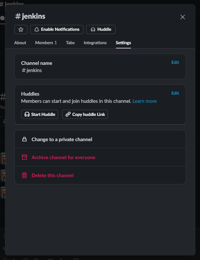Copy the huddle link
The width and height of the screenshot is (200, 260).
pyautogui.click(x=85, y=115)
